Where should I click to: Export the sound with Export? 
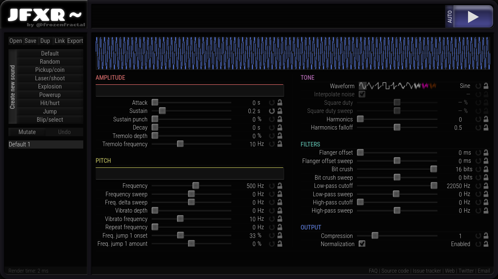coord(75,41)
